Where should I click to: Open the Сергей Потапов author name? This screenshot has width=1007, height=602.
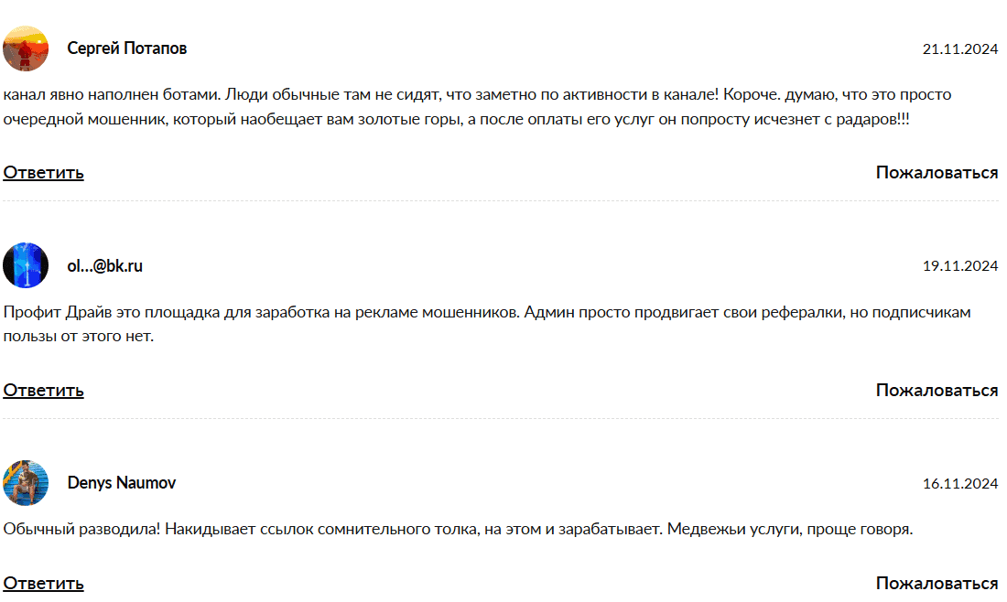coord(127,48)
